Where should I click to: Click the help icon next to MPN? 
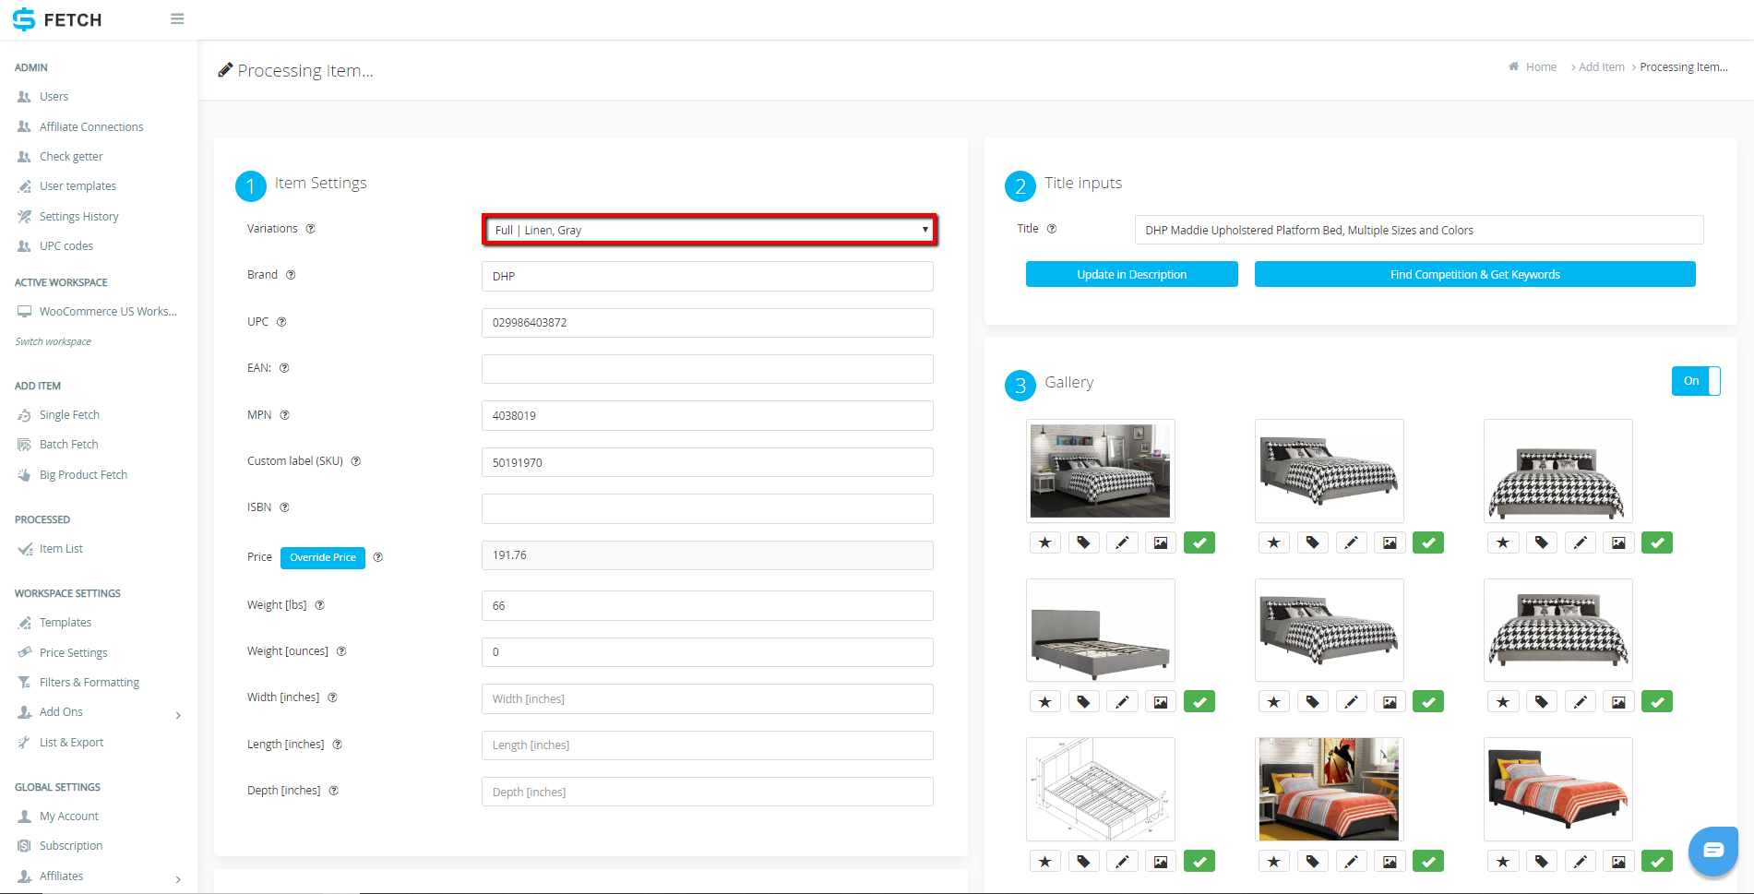(285, 415)
